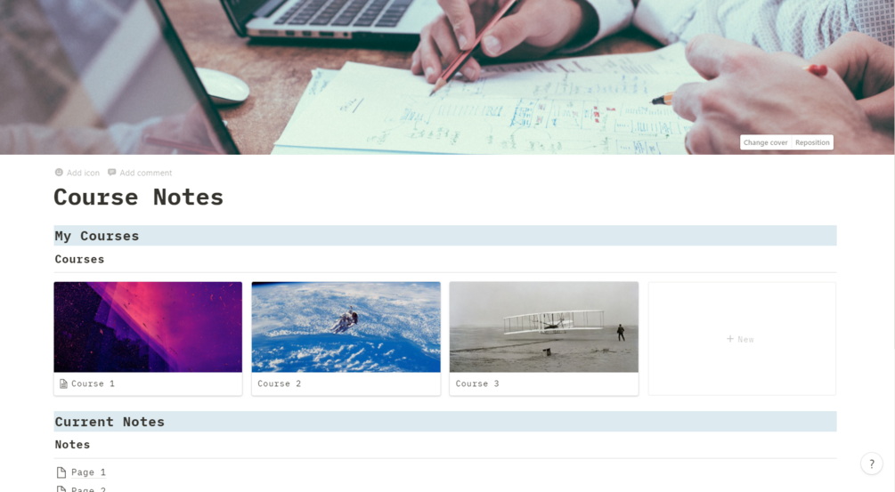
Task: Open the Course 2 card title
Action: (279, 383)
